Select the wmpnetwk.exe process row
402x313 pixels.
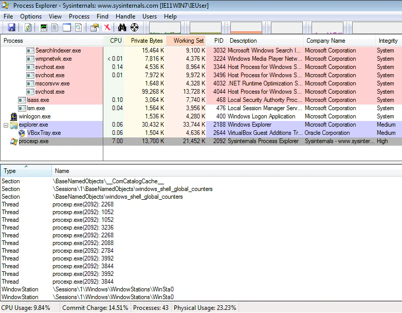pos(201,59)
